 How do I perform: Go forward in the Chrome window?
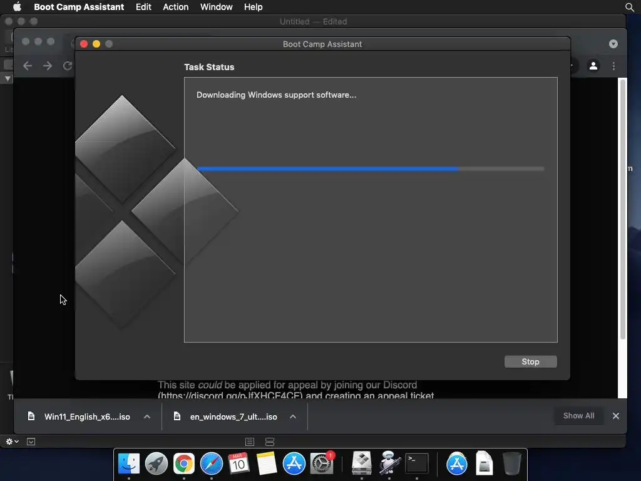click(x=48, y=66)
